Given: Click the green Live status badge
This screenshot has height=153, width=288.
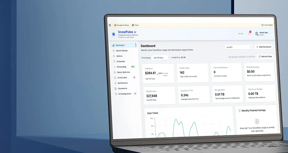Looking at the screenshot, I should pyautogui.click(x=241, y=34).
